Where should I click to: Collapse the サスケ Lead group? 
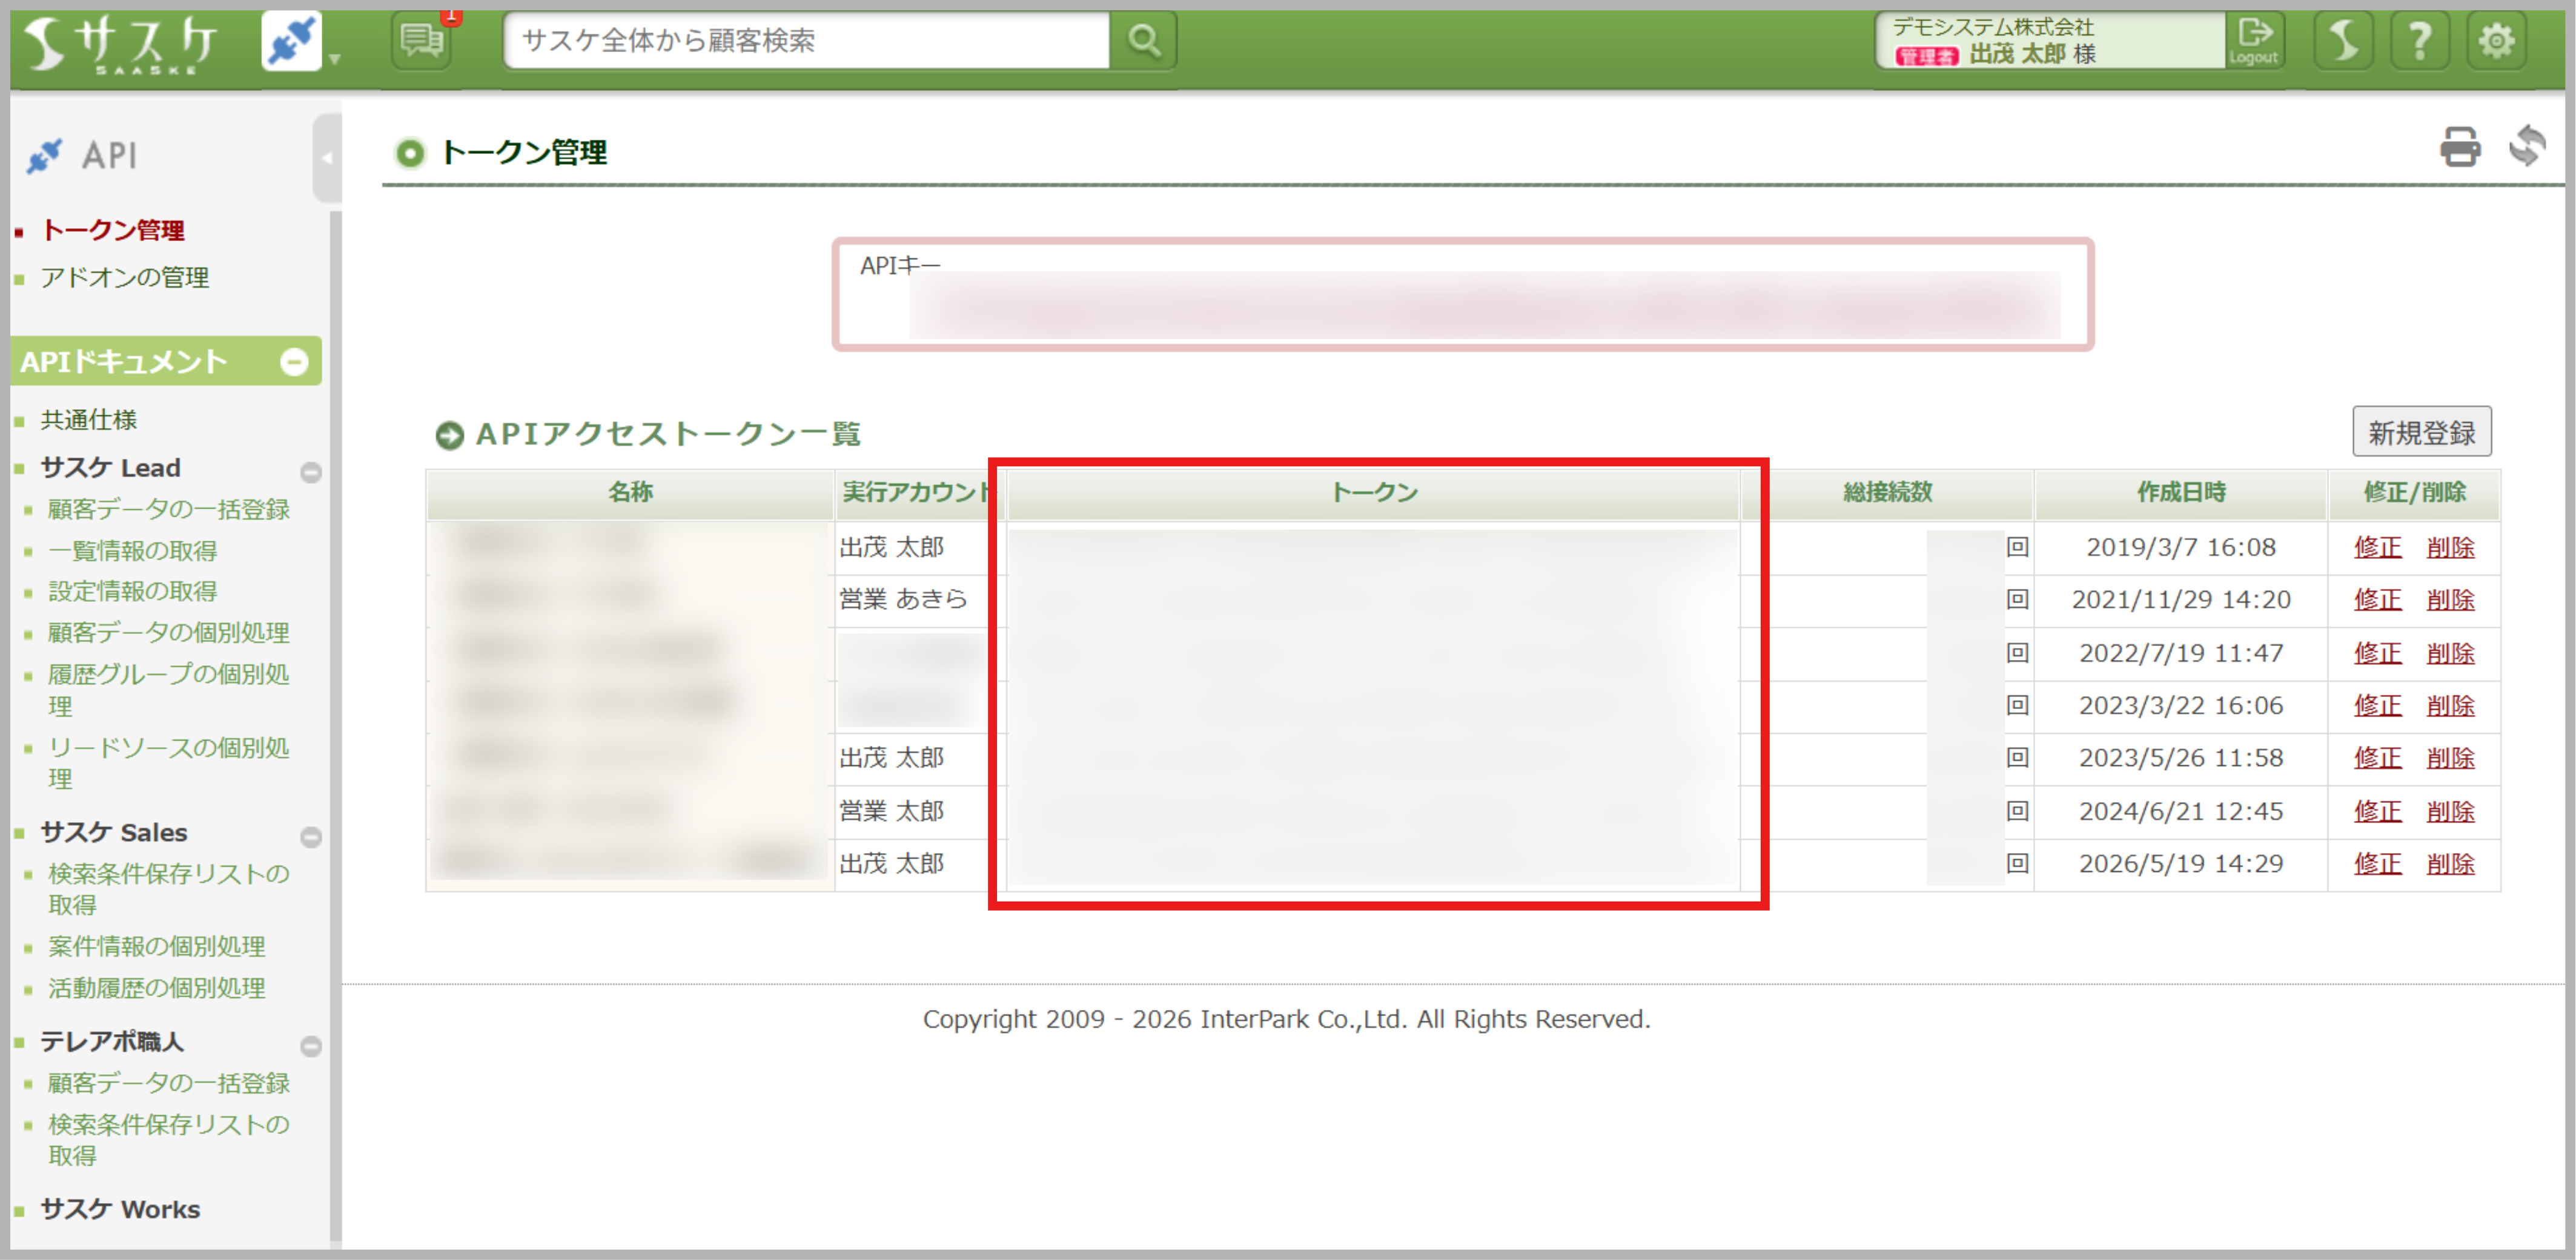311,472
